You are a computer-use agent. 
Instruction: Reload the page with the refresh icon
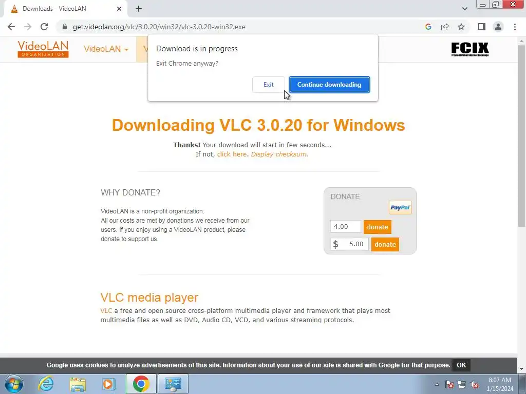point(44,27)
